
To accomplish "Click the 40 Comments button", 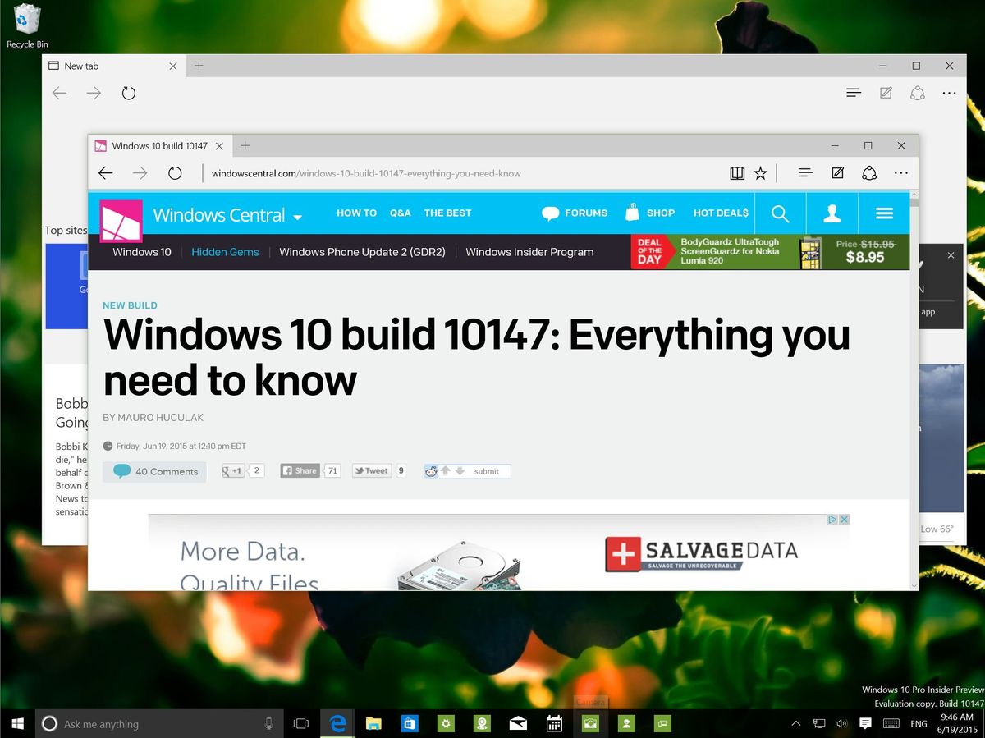I will coord(154,471).
